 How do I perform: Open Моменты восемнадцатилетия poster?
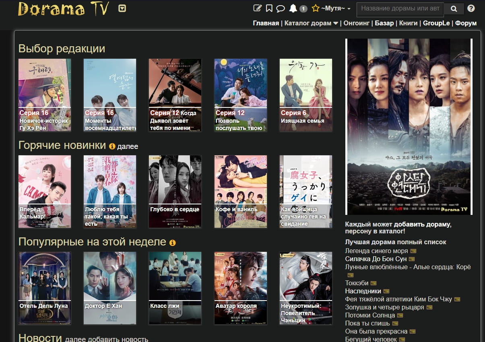110,95
